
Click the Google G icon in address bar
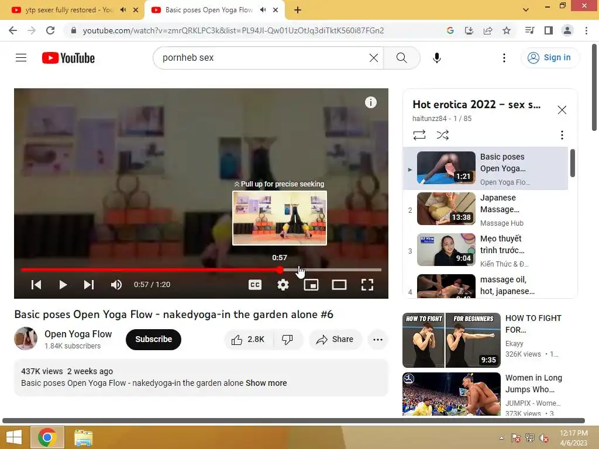450,30
